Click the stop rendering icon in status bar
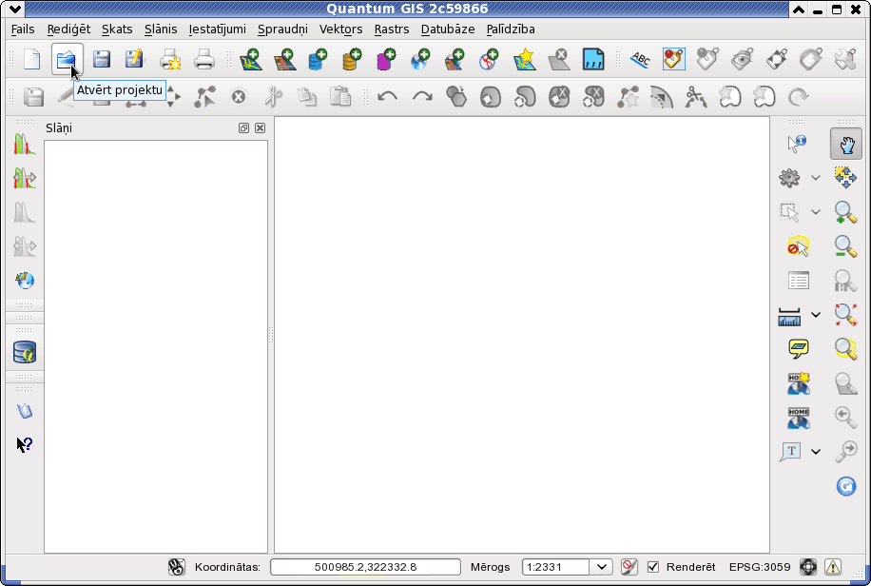871x586 pixels. tap(629, 567)
